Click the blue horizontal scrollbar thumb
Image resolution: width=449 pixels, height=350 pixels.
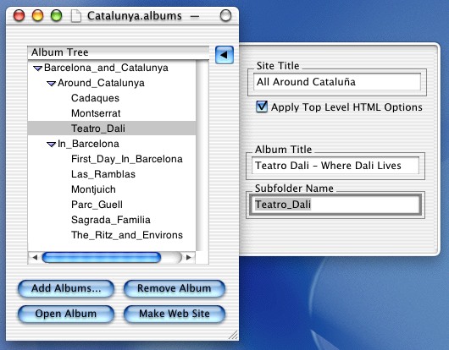(x=102, y=258)
